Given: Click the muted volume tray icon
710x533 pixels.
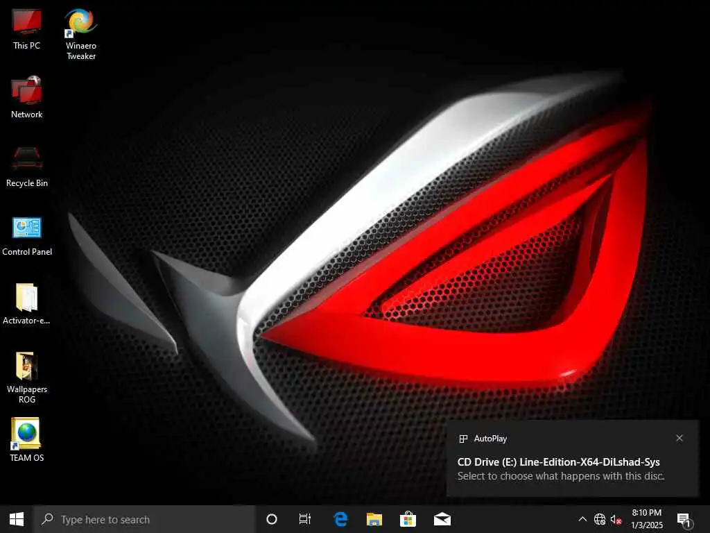Looking at the screenshot, I should point(616,519).
